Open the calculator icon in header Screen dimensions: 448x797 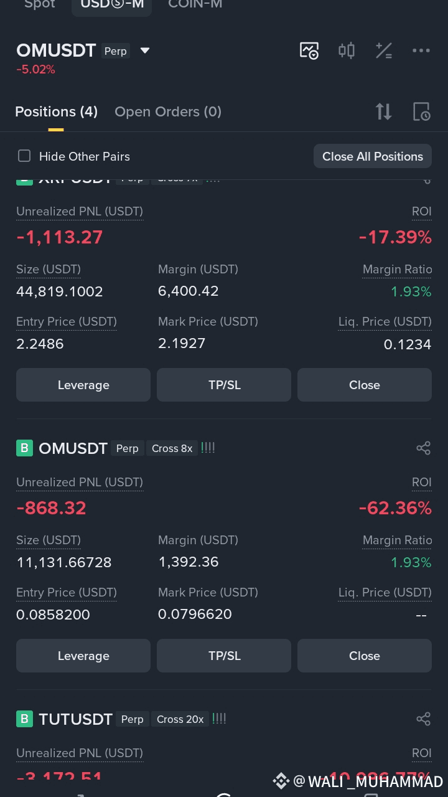coord(384,50)
